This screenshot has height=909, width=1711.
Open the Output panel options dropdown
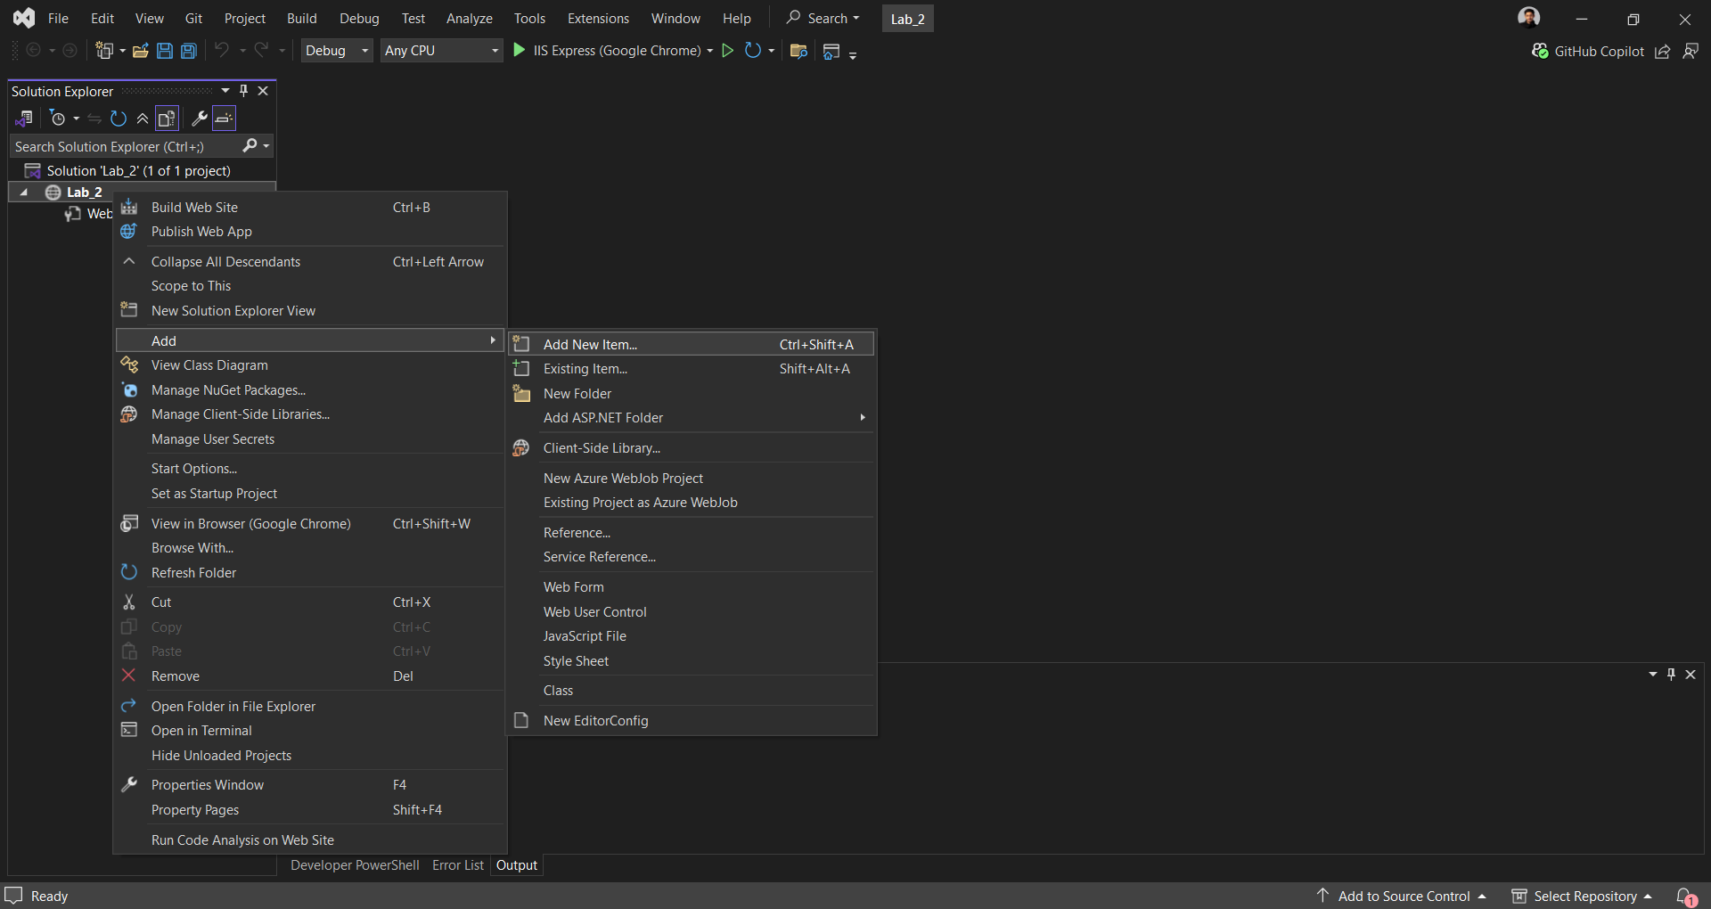[x=1653, y=675]
